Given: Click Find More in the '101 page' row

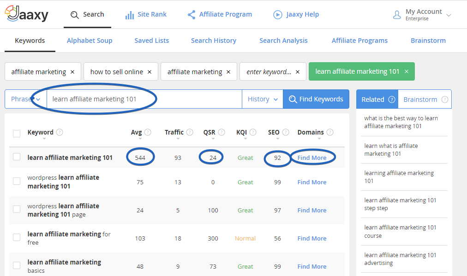Looking at the screenshot, I should tap(312, 210).
